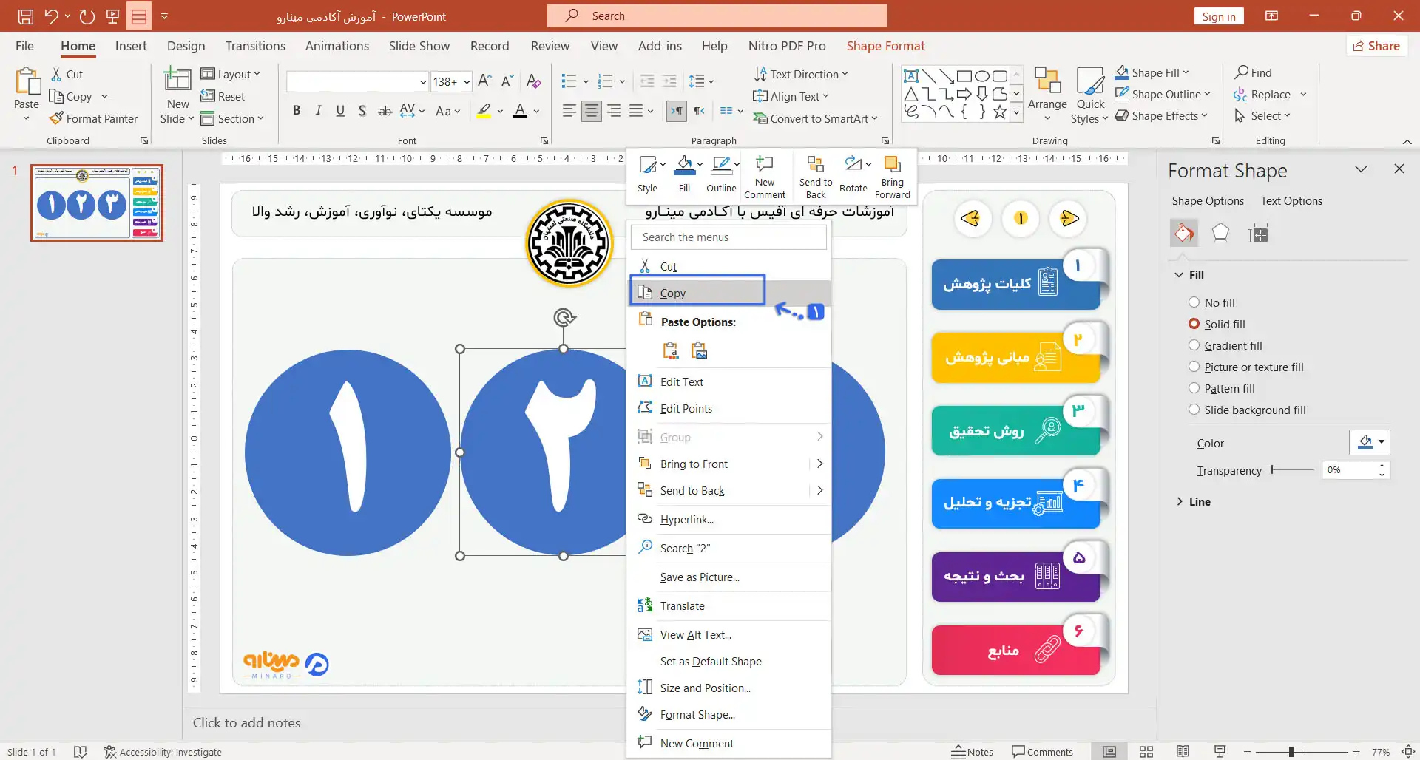Switch to Slide Sorter view

1146,752
